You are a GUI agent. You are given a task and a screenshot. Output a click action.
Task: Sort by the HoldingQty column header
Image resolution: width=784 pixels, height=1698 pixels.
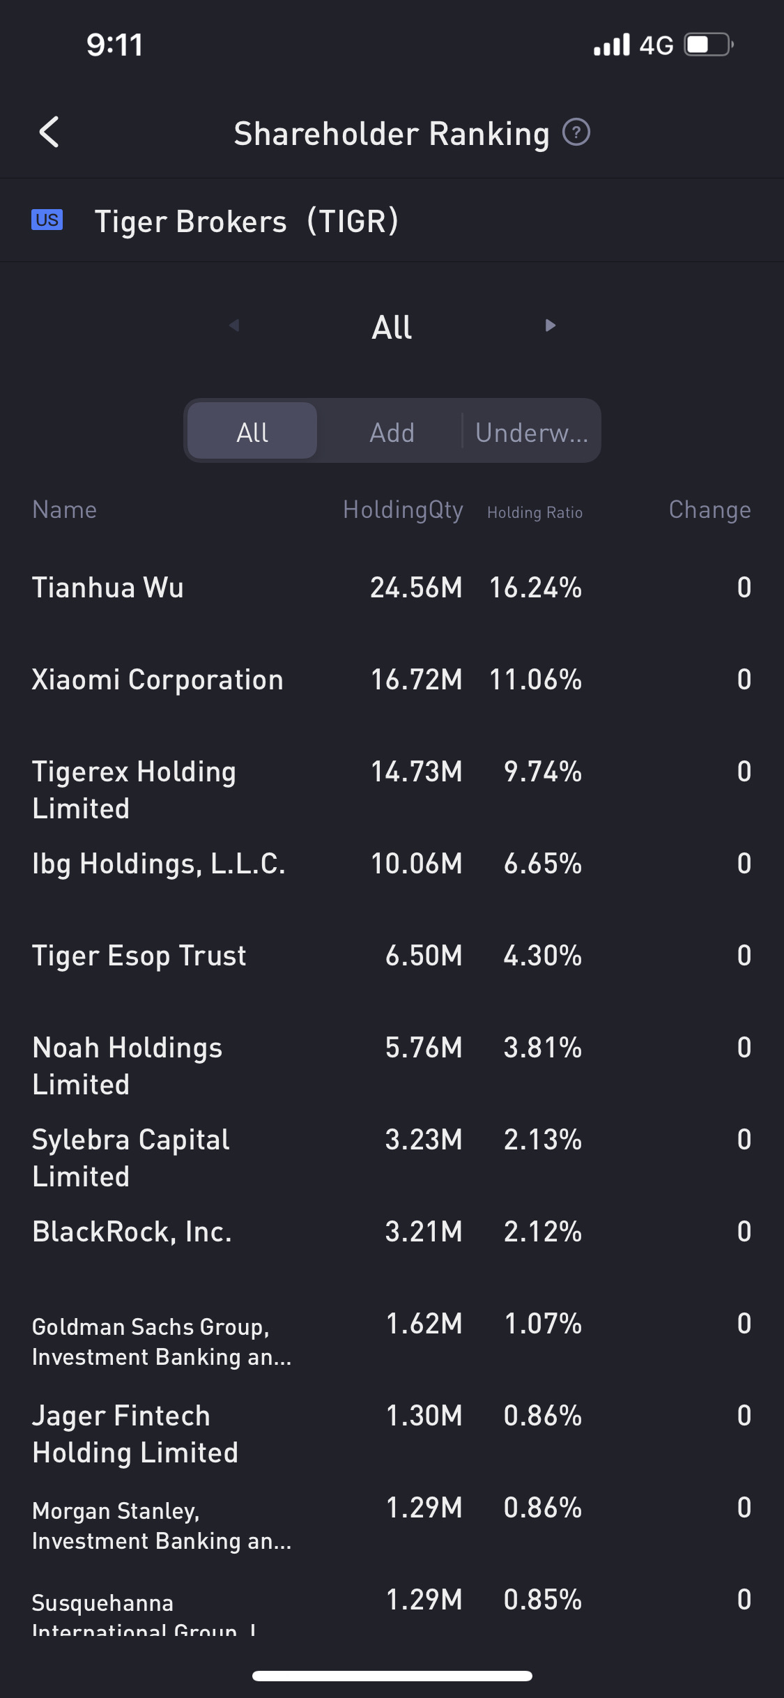click(x=403, y=510)
